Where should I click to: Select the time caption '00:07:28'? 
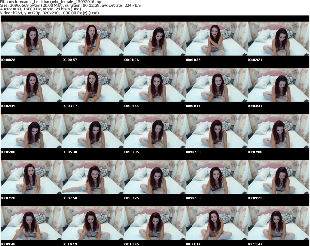tap(8, 198)
